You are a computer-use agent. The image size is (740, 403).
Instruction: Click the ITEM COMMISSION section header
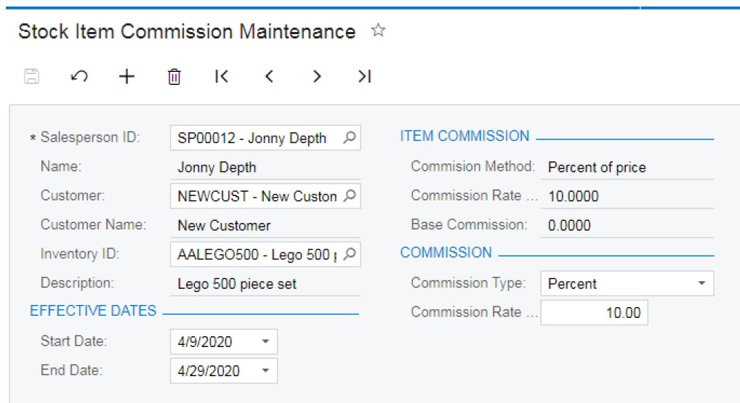(x=464, y=136)
